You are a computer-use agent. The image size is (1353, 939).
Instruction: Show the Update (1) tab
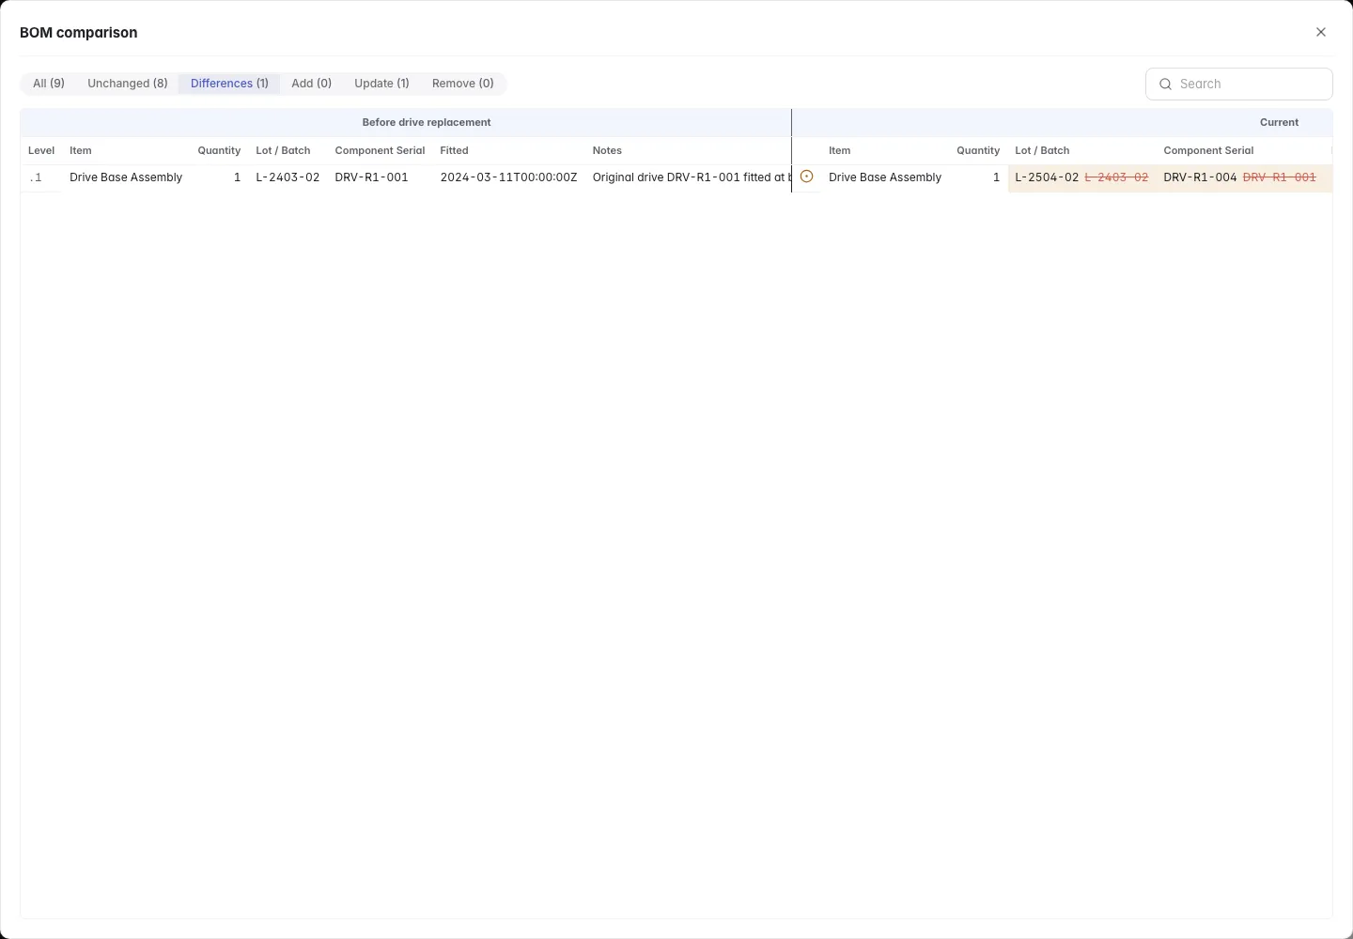[381, 84]
